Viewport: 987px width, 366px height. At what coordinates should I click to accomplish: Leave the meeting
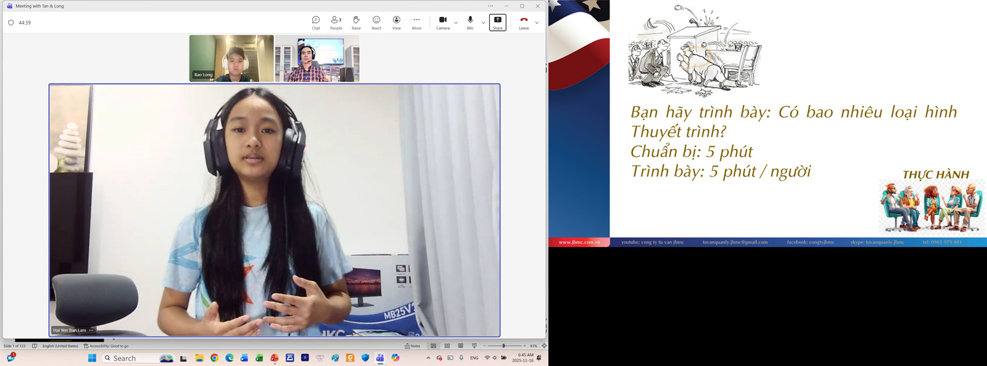(523, 22)
